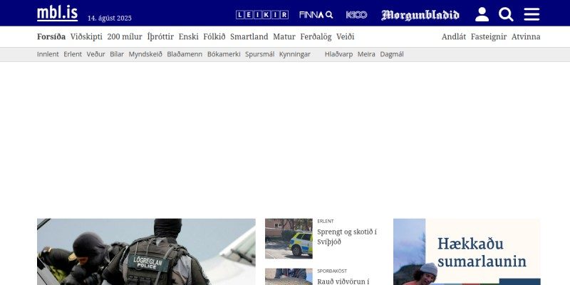Go to the Viðskipti section
570x285 pixels.
(x=86, y=37)
